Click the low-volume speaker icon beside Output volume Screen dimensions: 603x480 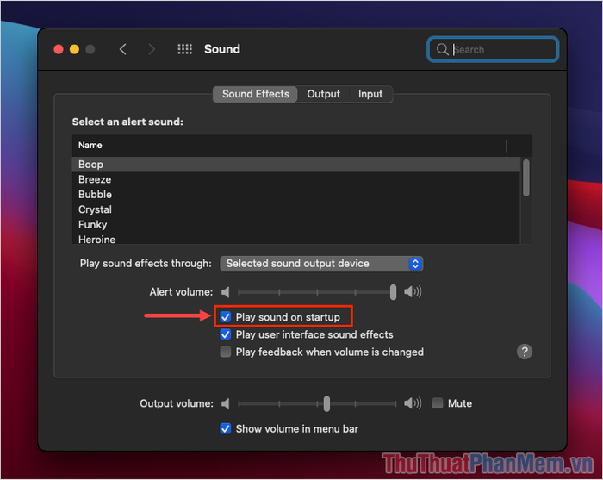pyautogui.click(x=226, y=404)
